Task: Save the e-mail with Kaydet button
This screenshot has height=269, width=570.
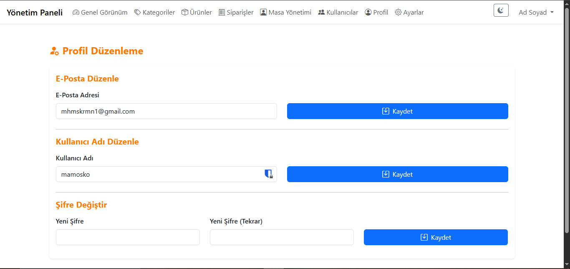Action: 397,111
